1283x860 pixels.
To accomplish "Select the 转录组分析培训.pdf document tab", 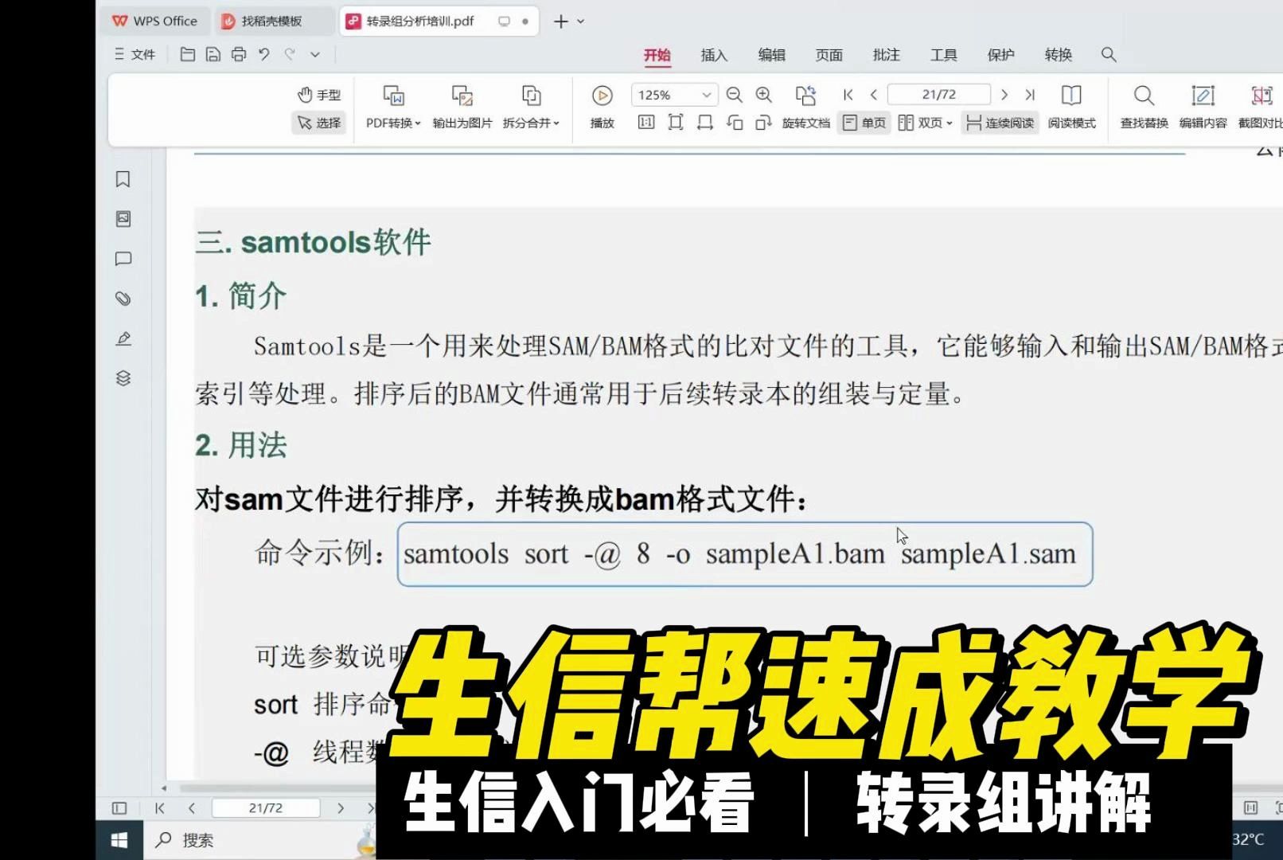I will (439, 21).
